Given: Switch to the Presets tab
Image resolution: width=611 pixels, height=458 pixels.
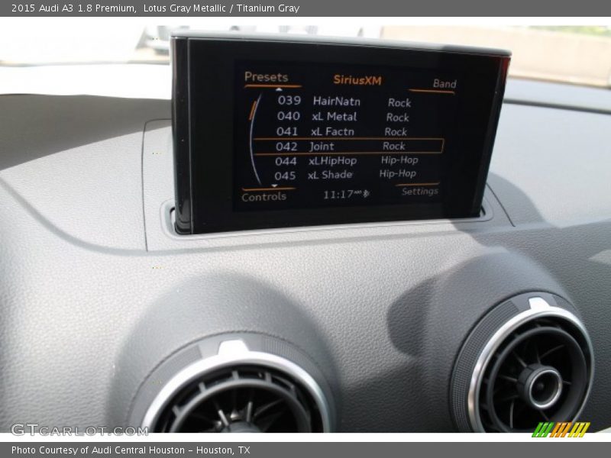Looking at the screenshot, I should [x=265, y=77].
